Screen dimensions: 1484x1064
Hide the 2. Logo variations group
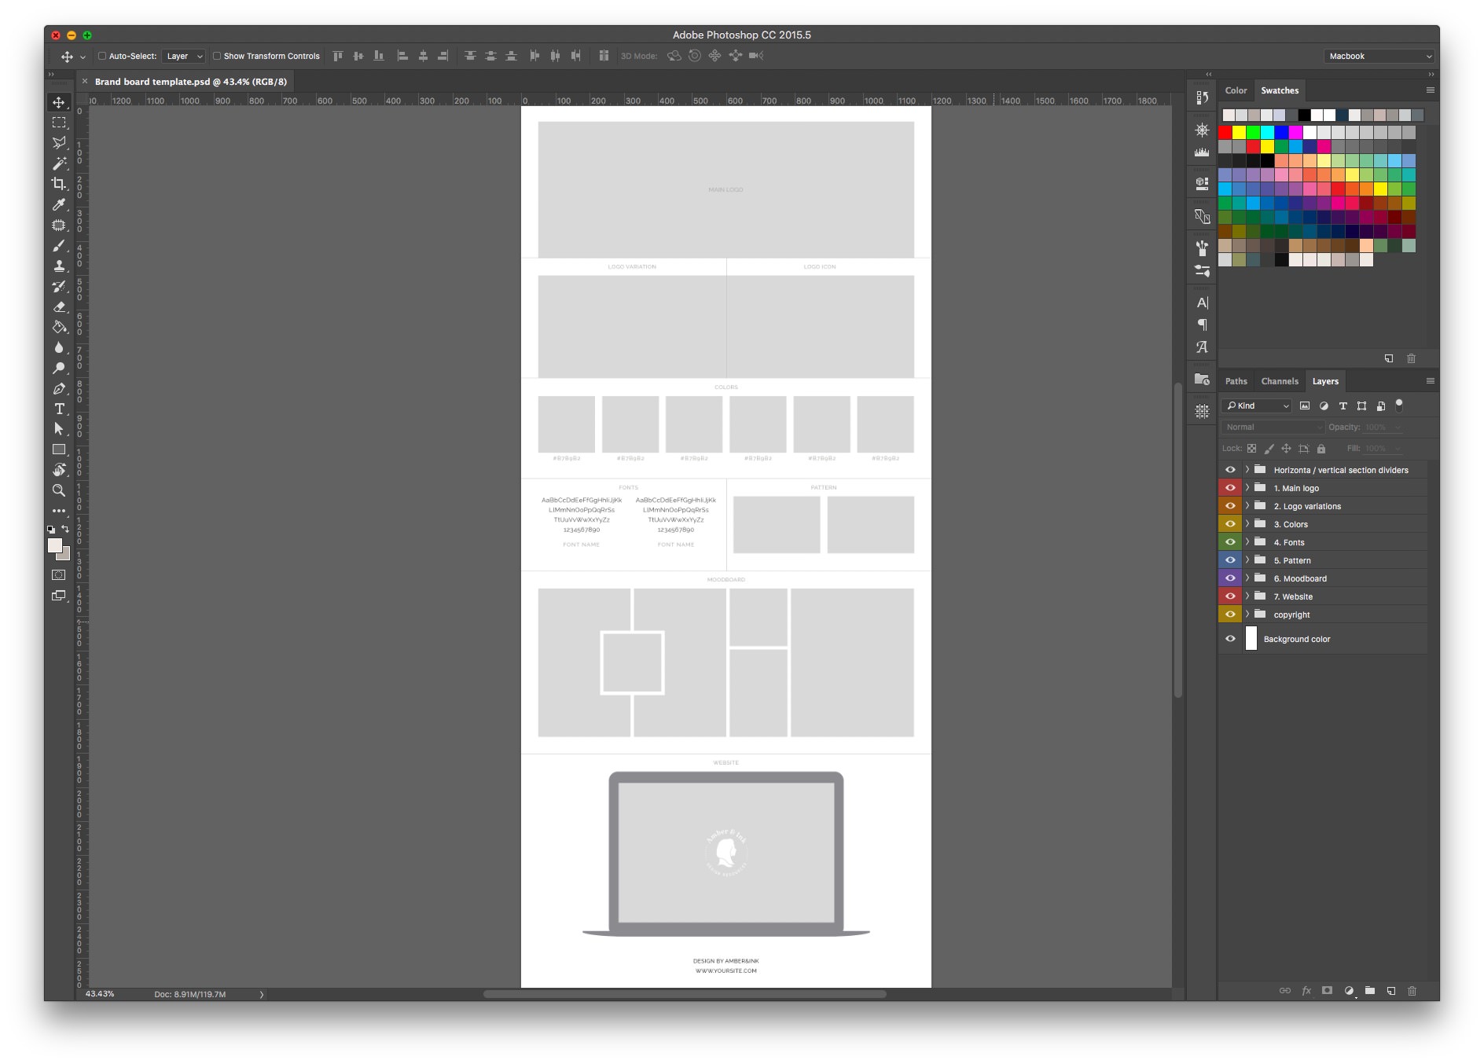pyautogui.click(x=1230, y=506)
